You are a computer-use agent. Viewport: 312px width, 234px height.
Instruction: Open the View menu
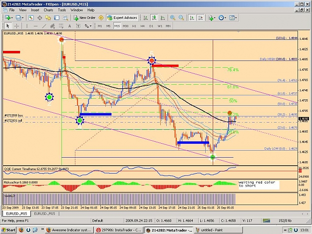point(22,10)
